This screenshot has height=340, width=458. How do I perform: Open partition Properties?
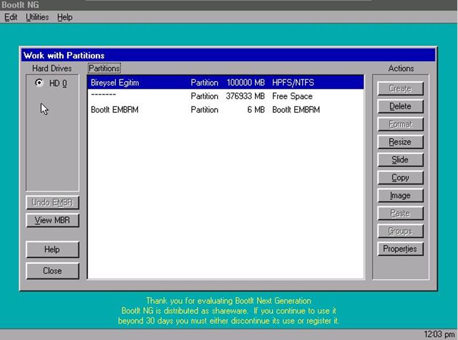(400, 249)
